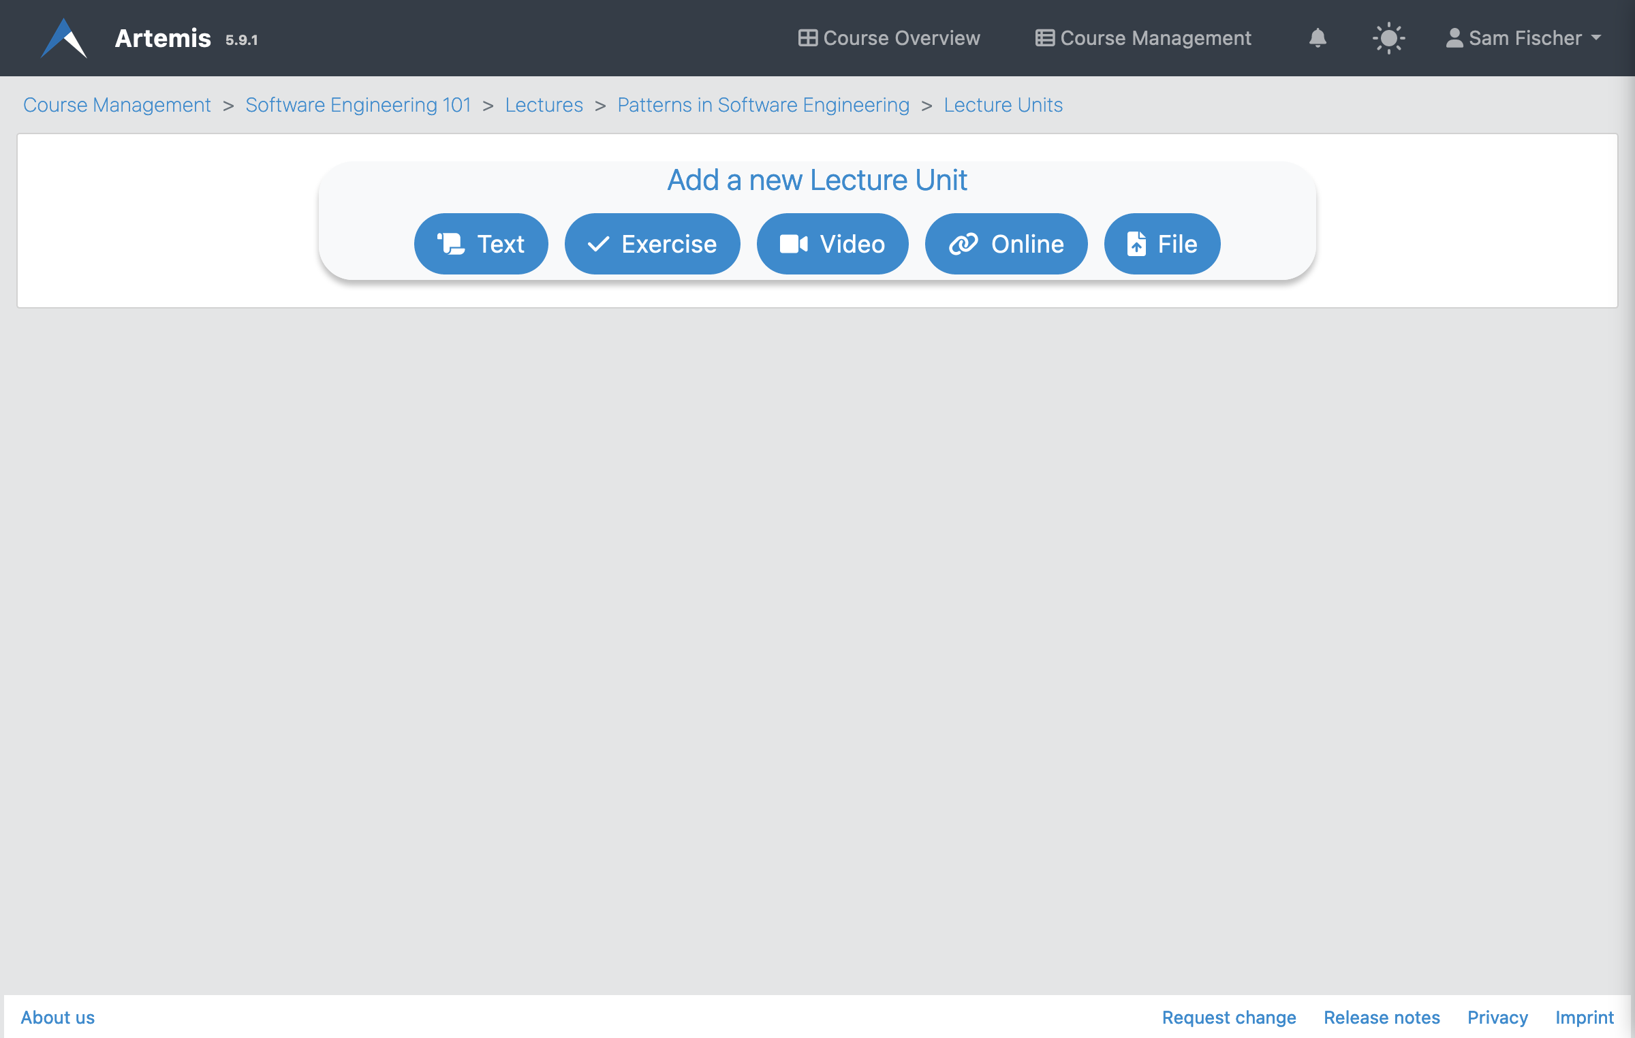Click the Artemis logo icon
Image resolution: width=1635 pixels, height=1038 pixels.
point(64,38)
